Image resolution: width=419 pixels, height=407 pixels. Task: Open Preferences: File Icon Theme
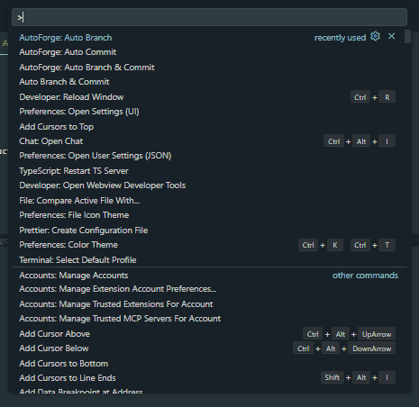209,215
